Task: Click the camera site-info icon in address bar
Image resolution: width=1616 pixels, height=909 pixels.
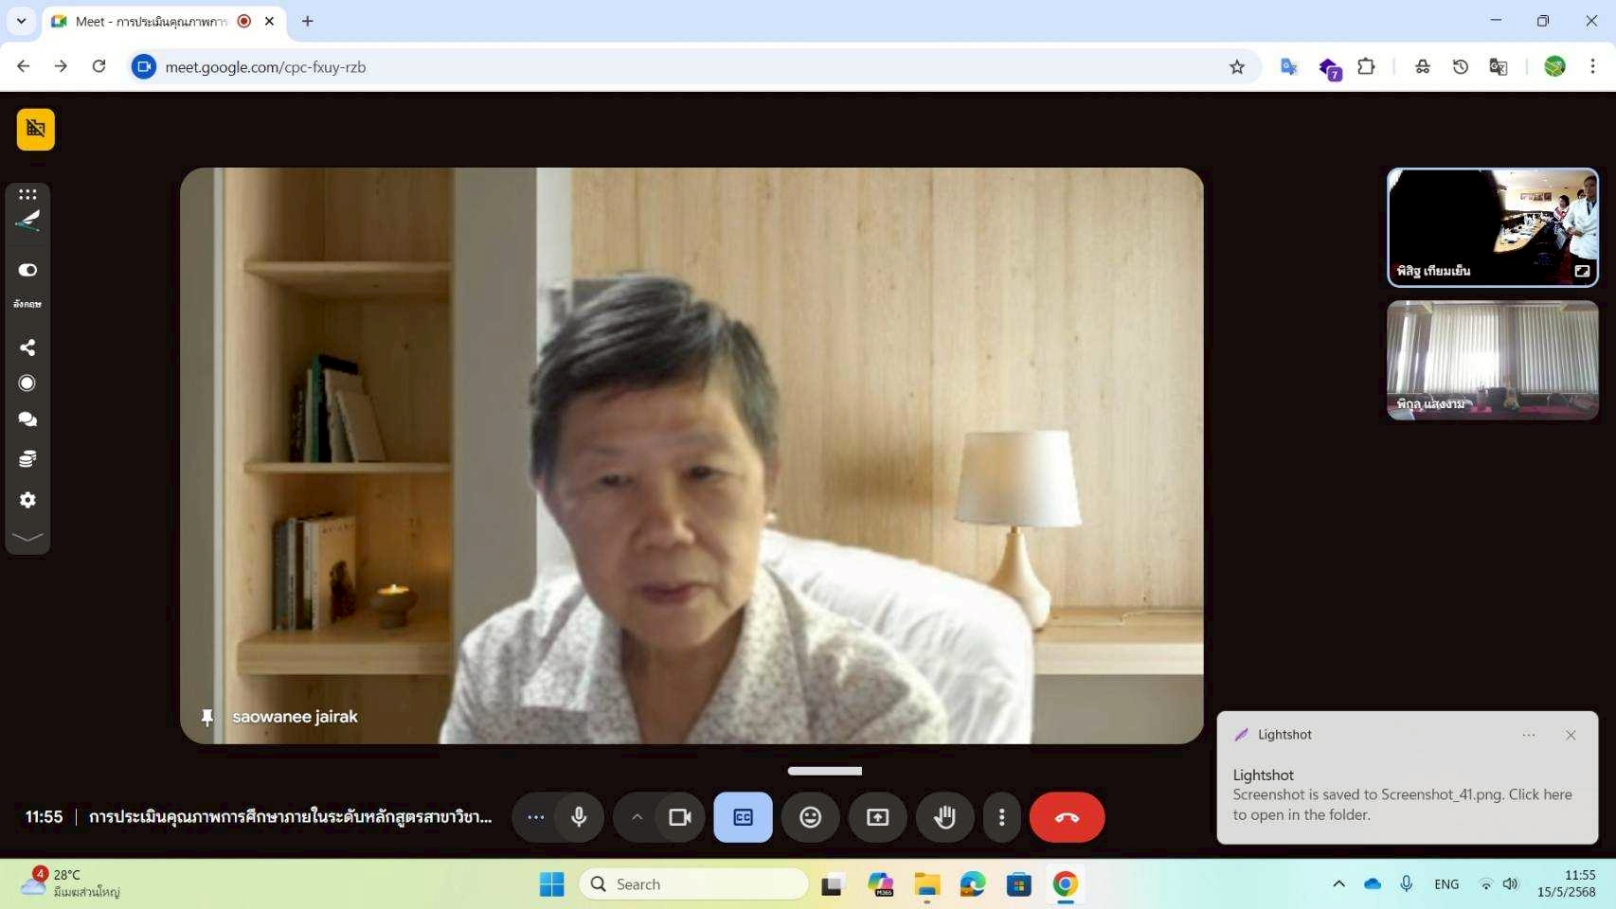Action: tap(144, 66)
